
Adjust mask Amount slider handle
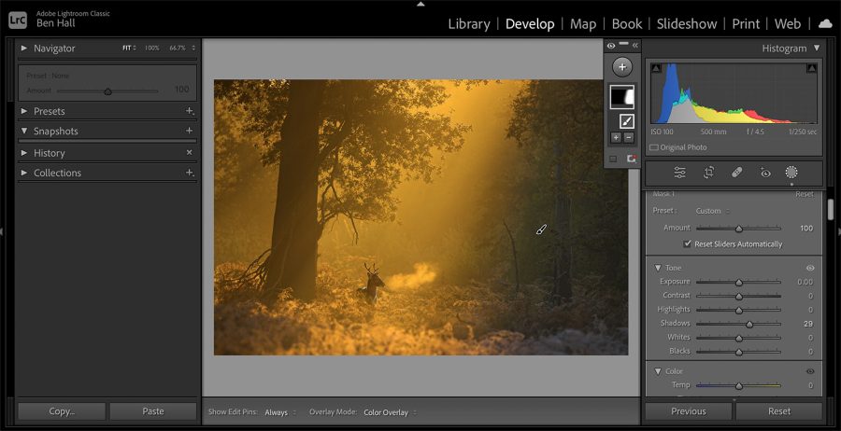738,229
